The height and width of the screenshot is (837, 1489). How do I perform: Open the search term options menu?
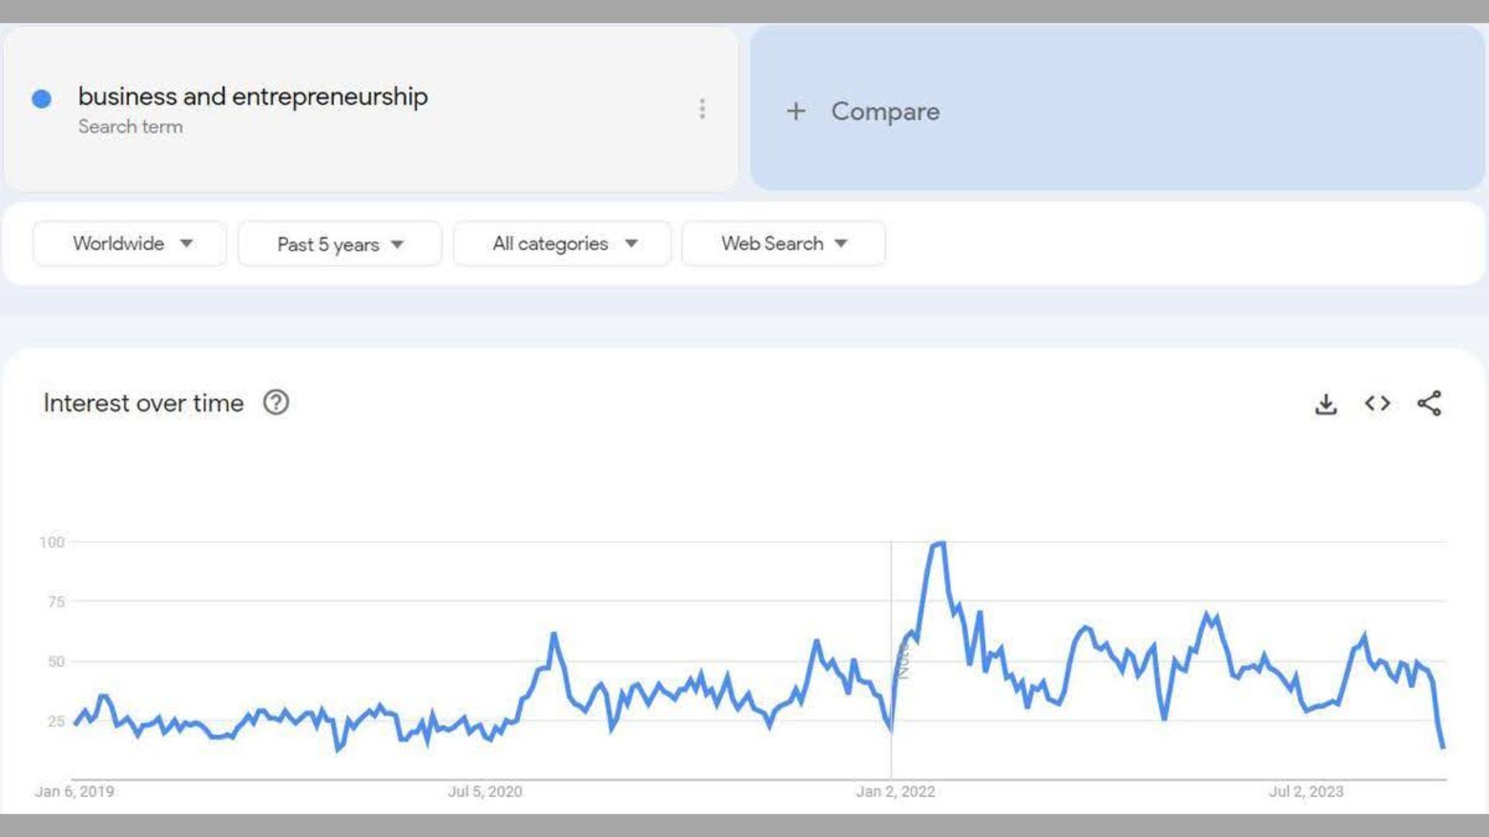[x=702, y=109]
